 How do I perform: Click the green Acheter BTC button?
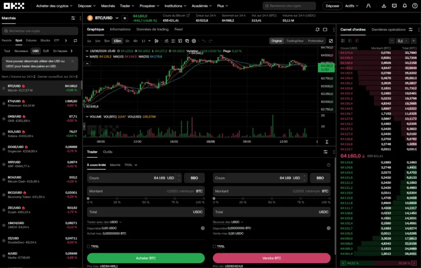tap(146, 258)
